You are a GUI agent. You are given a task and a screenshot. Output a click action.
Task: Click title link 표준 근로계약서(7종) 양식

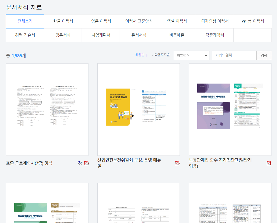[29, 163]
